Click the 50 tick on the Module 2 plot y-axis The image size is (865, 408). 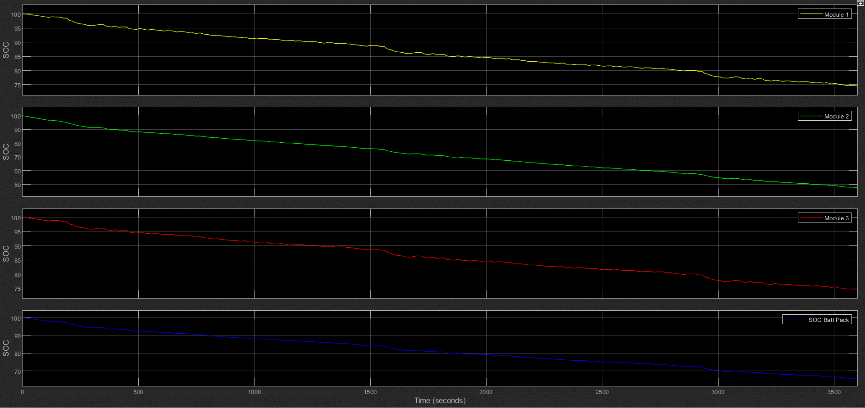18,185
